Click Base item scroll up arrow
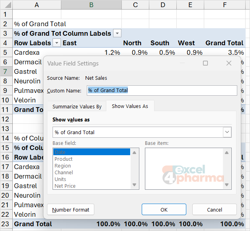 (227, 153)
